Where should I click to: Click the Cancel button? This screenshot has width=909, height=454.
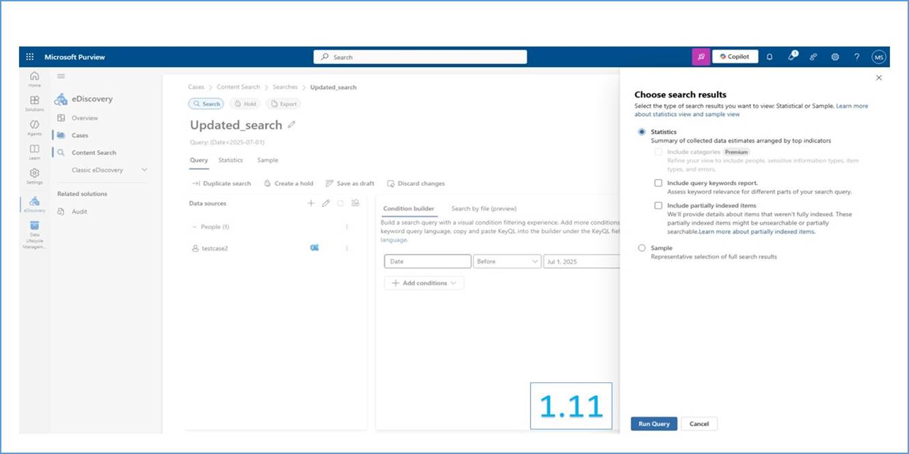coord(699,424)
